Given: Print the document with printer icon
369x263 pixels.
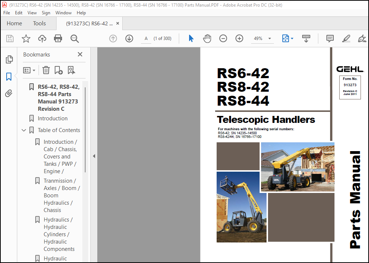Looking at the screenshot, I should click(58, 38).
